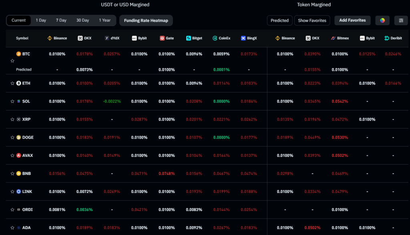Toggle the favorite star for BTC
Image resolution: width=410 pixels, height=235 pixels.
(12, 61)
